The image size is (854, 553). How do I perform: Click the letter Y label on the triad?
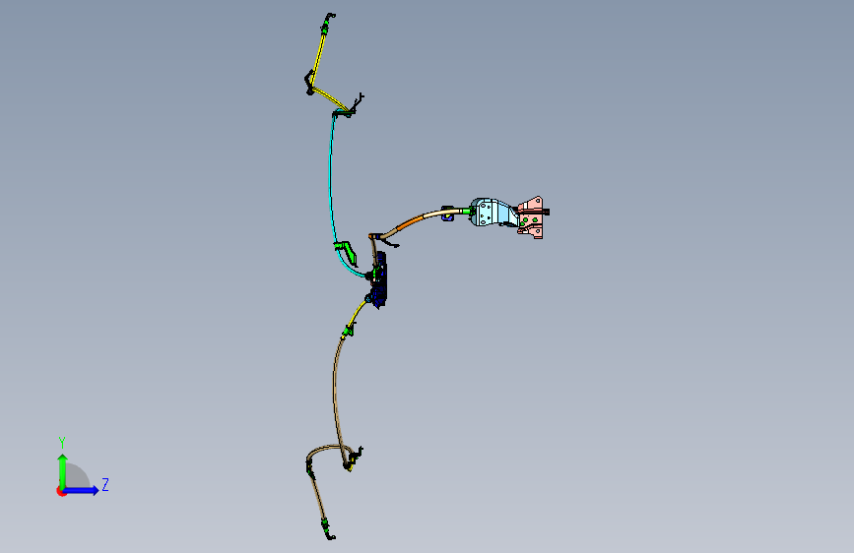[x=62, y=442]
